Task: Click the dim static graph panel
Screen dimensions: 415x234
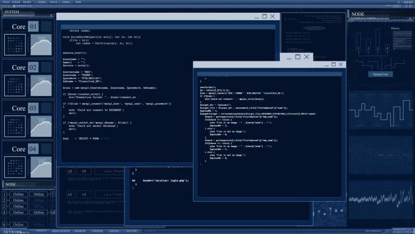Action: [380, 155]
